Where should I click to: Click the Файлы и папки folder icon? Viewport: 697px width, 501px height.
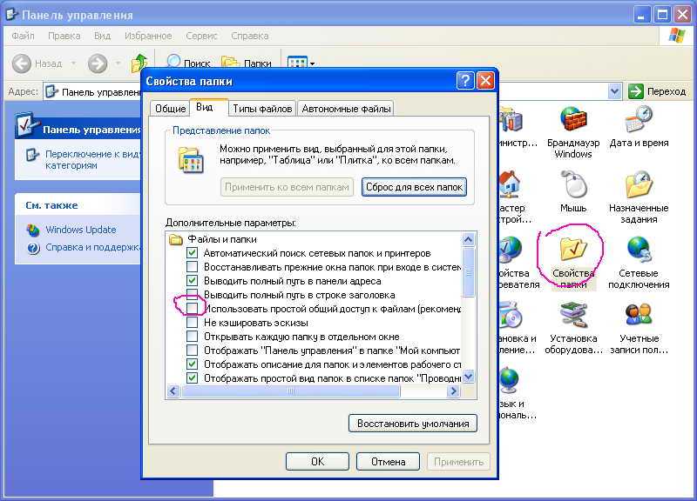[x=176, y=240]
